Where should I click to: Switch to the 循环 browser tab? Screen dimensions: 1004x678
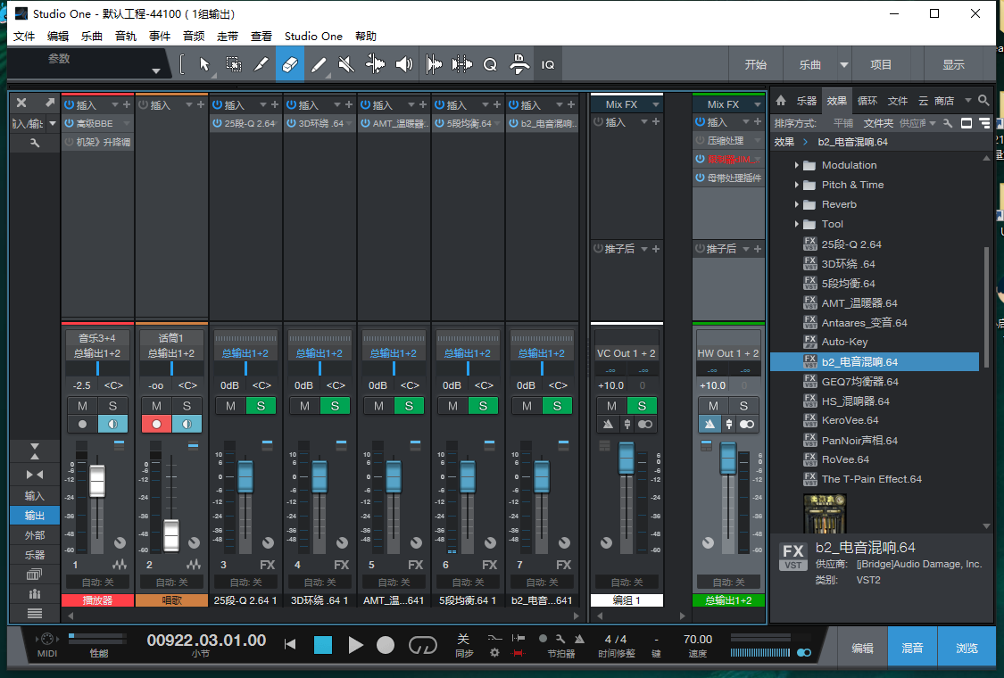(x=867, y=101)
